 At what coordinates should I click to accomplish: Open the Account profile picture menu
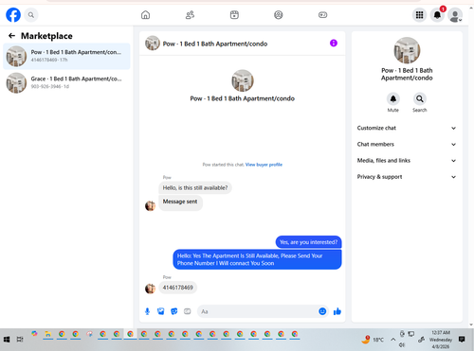tap(455, 15)
